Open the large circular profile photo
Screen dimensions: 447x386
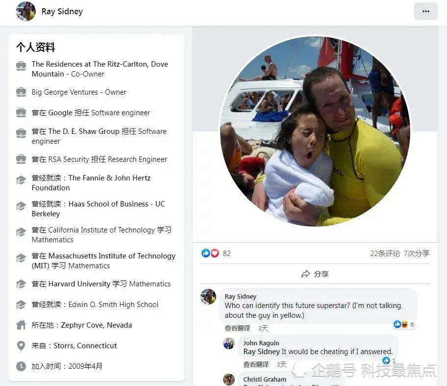tap(315, 131)
